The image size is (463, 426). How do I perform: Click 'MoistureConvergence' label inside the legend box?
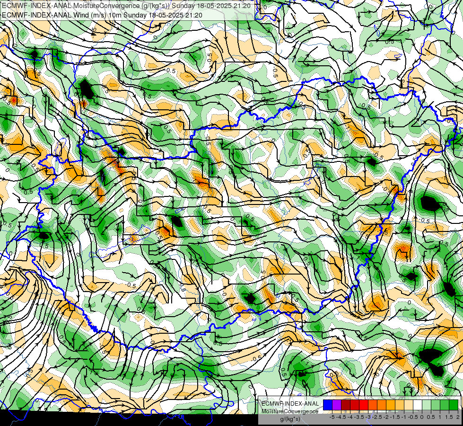click(290, 411)
